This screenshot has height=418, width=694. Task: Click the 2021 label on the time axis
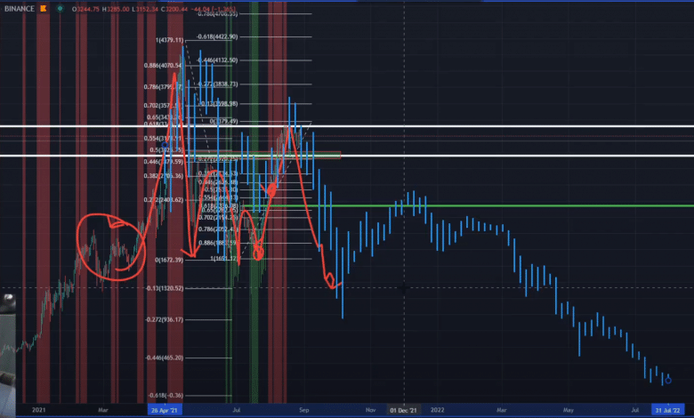pyautogui.click(x=38, y=410)
